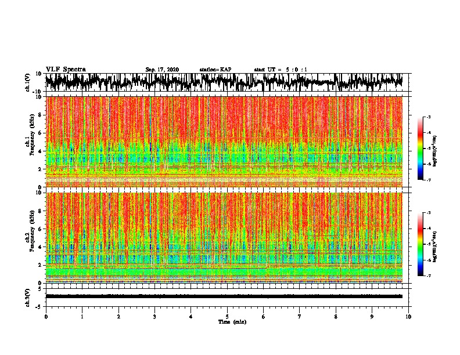This screenshot has width=460, height=355.
Task: Click the ch.2 frequency tick label "6"
Action: coord(40,229)
